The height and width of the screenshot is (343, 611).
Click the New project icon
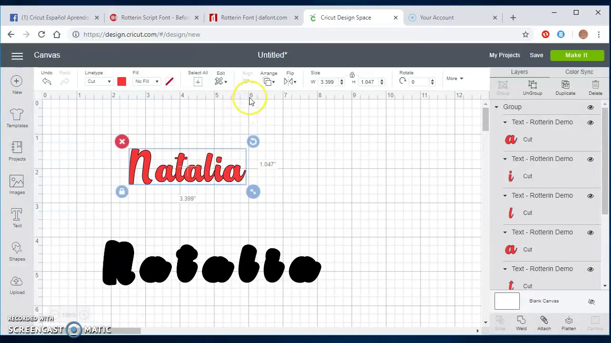point(17,81)
